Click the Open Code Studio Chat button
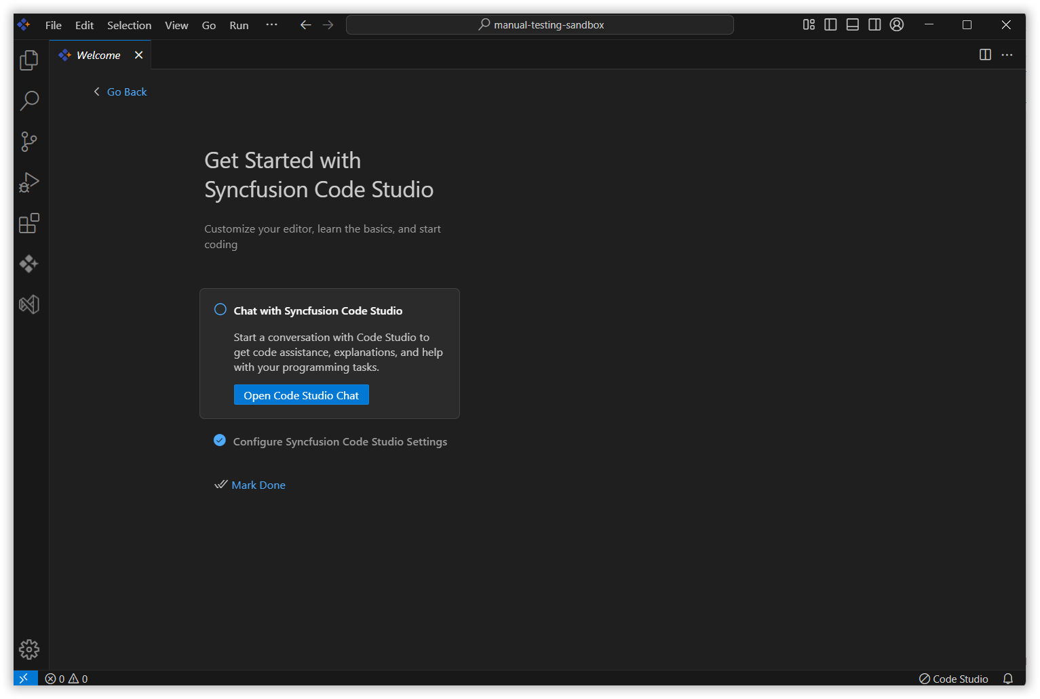This screenshot has width=1040, height=699. (301, 395)
